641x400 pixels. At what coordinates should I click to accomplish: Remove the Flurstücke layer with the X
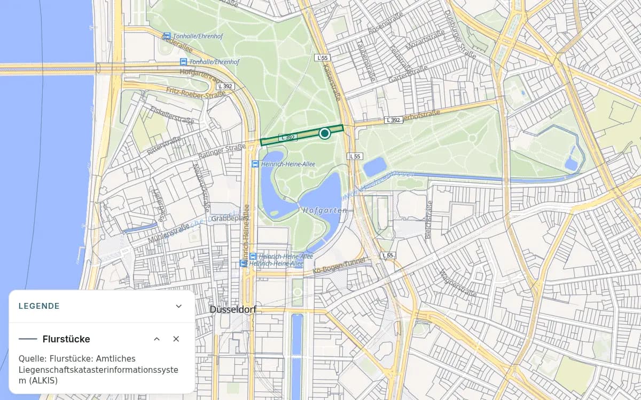click(x=176, y=339)
